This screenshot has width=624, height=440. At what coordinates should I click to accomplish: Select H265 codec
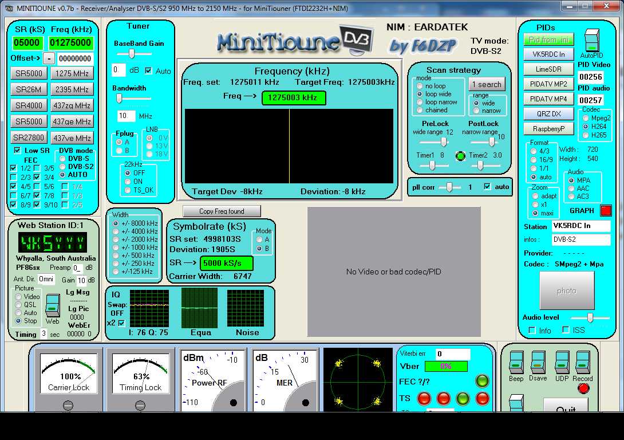point(586,135)
